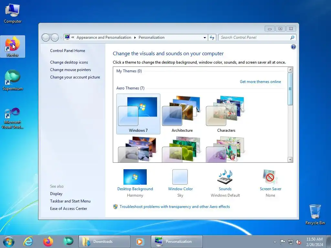This screenshot has height=248, width=331.
Task: Click theme list scroll up arrow
Action: pos(290,70)
